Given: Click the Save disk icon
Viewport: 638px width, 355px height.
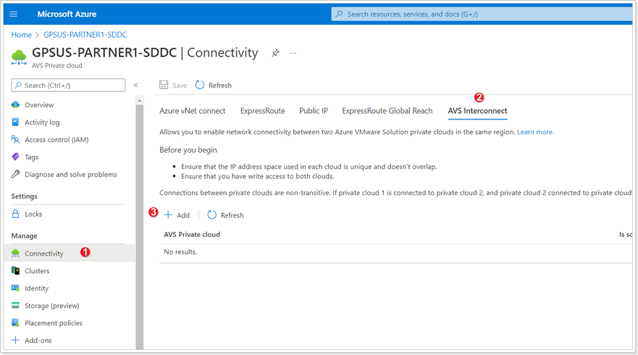Looking at the screenshot, I should (164, 85).
